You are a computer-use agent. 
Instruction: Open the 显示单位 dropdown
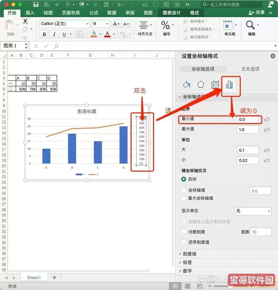pos(253,211)
